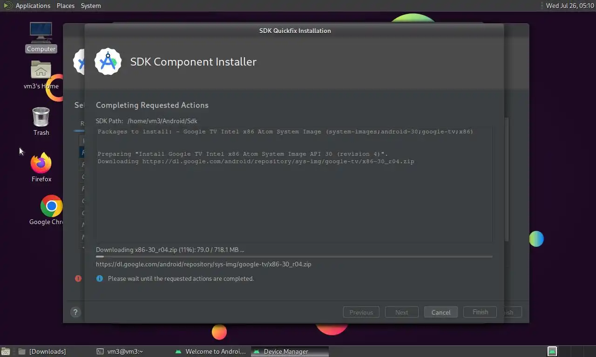Viewport: 596px width, 357px height.
Task: Click the blue info icon beside wait message
Action: coord(99,278)
